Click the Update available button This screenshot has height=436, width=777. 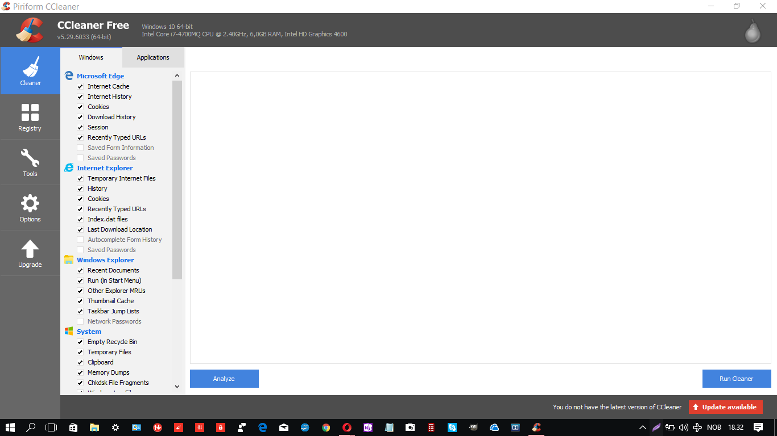point(726,407)
